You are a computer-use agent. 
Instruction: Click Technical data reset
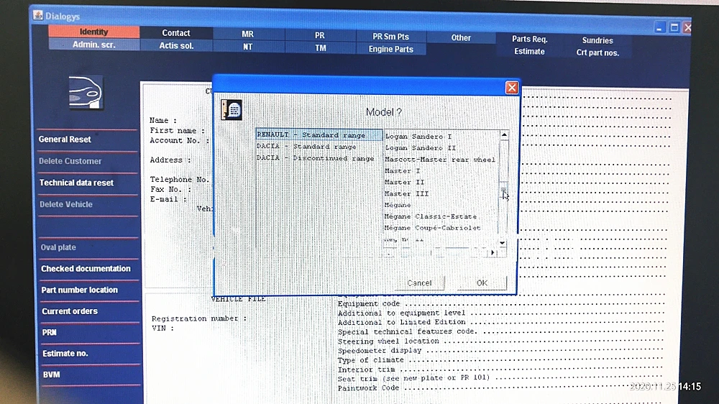76,183
